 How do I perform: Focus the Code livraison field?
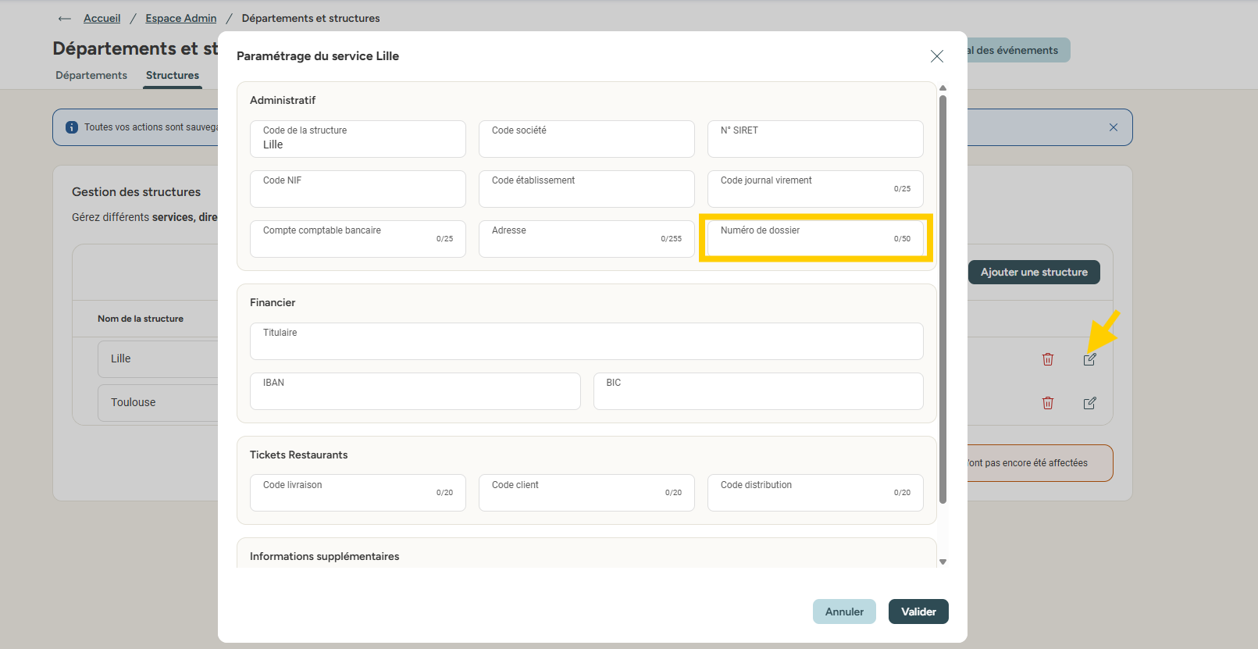[x=358, y=493]
